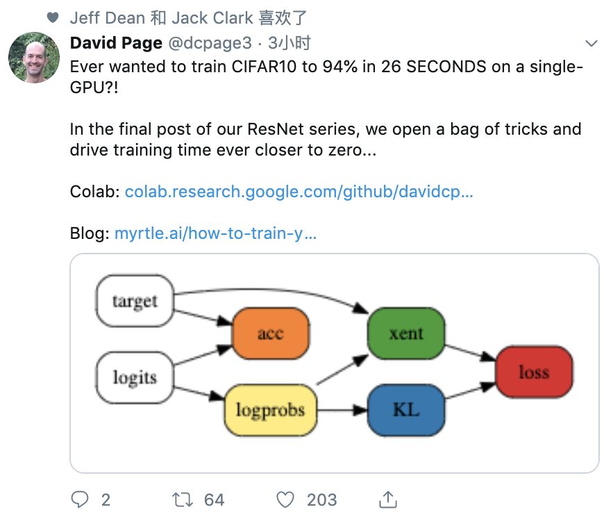
Task: Open the Colab research link
Action: [x=299, y=192]
